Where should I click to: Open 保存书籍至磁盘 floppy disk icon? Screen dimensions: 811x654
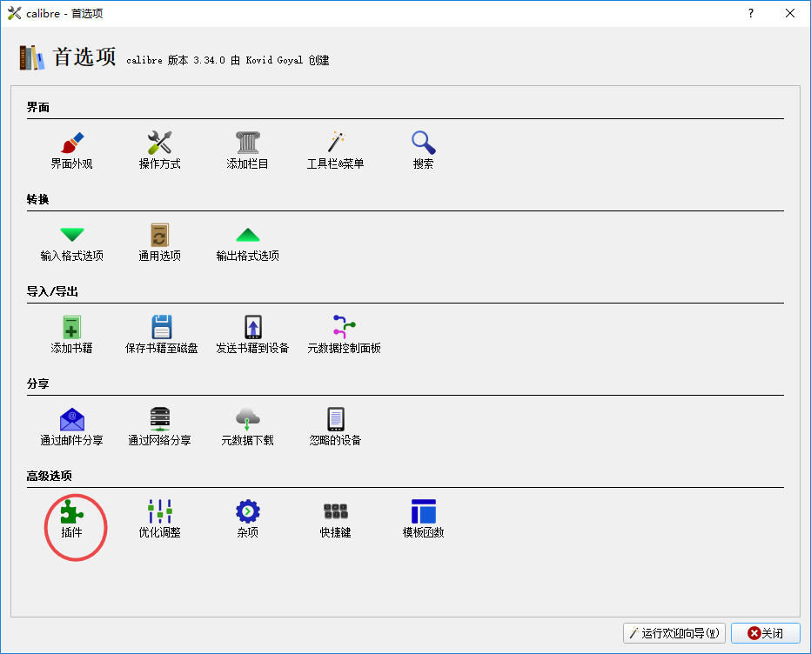tap(162, 327)
